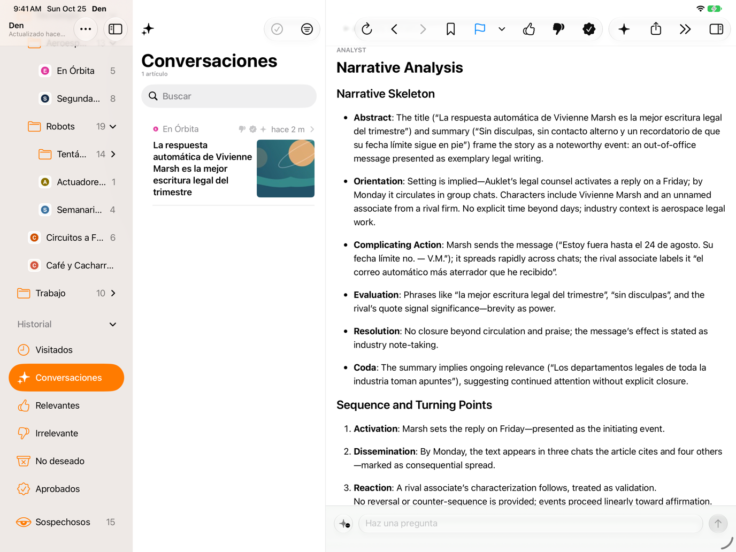Collapse the Historial section
This screenshot has height=552, width=736.
(x=113, y=325)
